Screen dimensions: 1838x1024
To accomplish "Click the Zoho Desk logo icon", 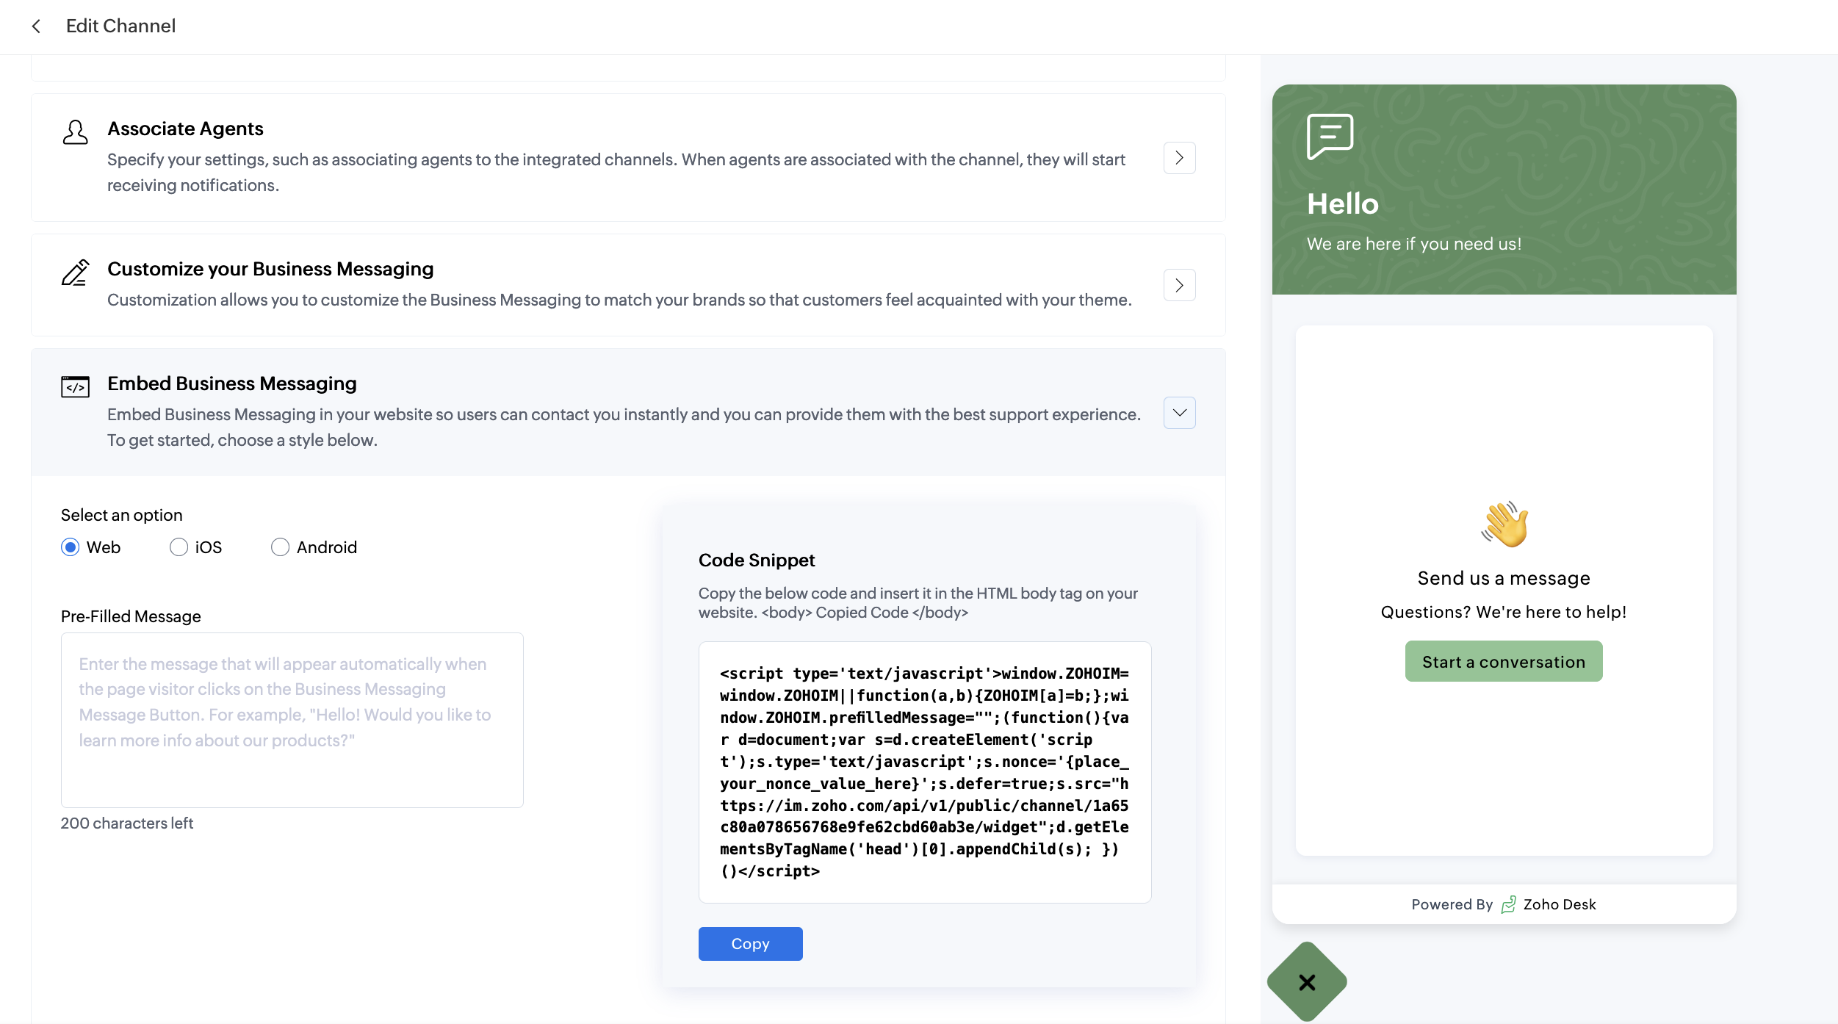I will pos(1508,904).
